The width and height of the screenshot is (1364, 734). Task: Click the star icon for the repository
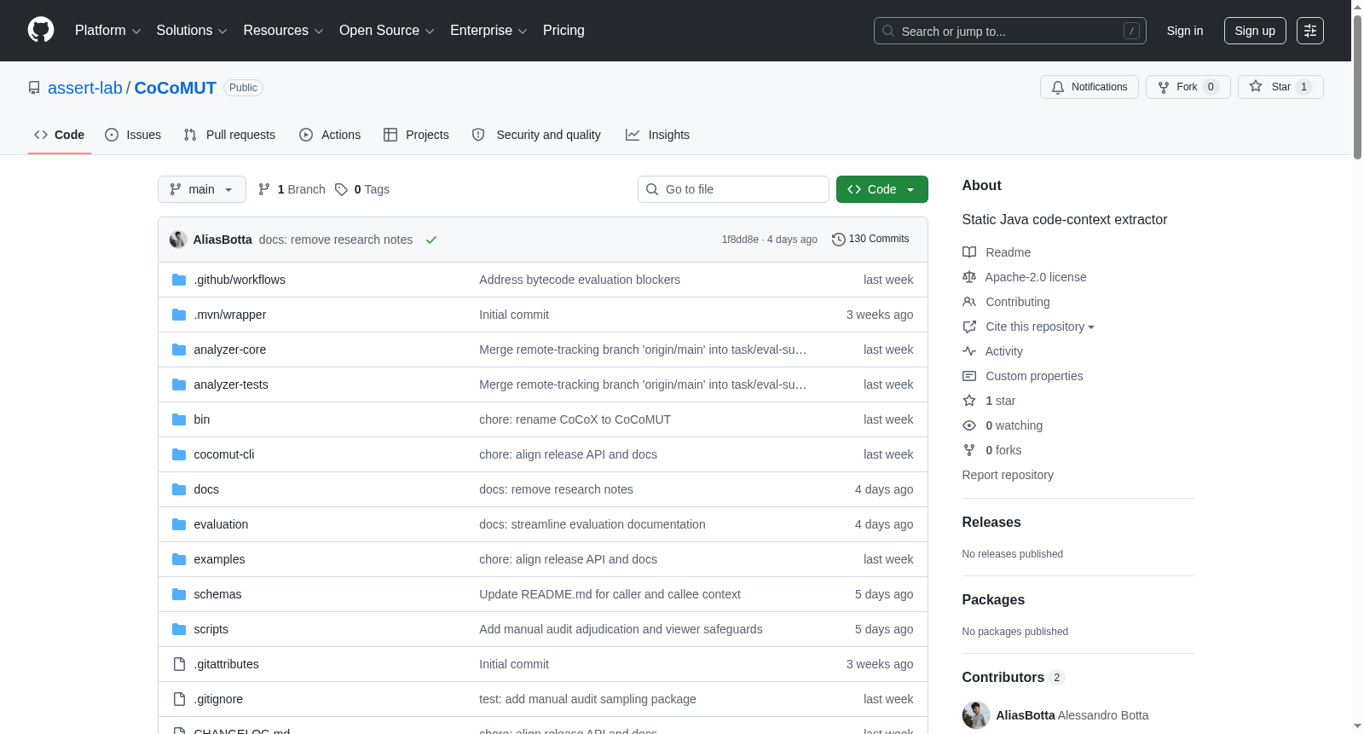[1256, 86]
